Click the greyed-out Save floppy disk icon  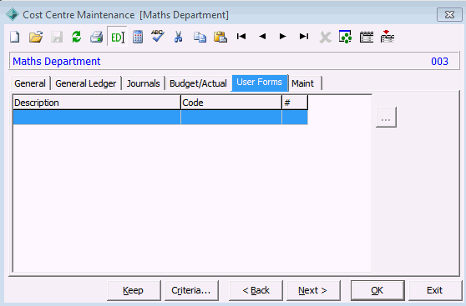point(57,37)
